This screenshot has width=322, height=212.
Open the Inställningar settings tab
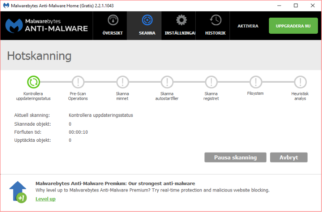point(178,26)
